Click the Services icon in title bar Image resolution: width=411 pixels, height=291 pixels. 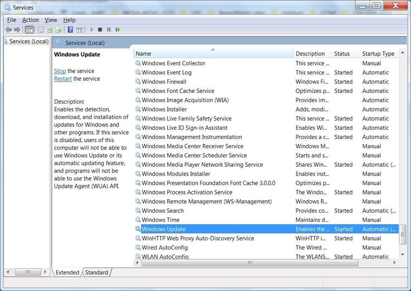pos(7,7)
